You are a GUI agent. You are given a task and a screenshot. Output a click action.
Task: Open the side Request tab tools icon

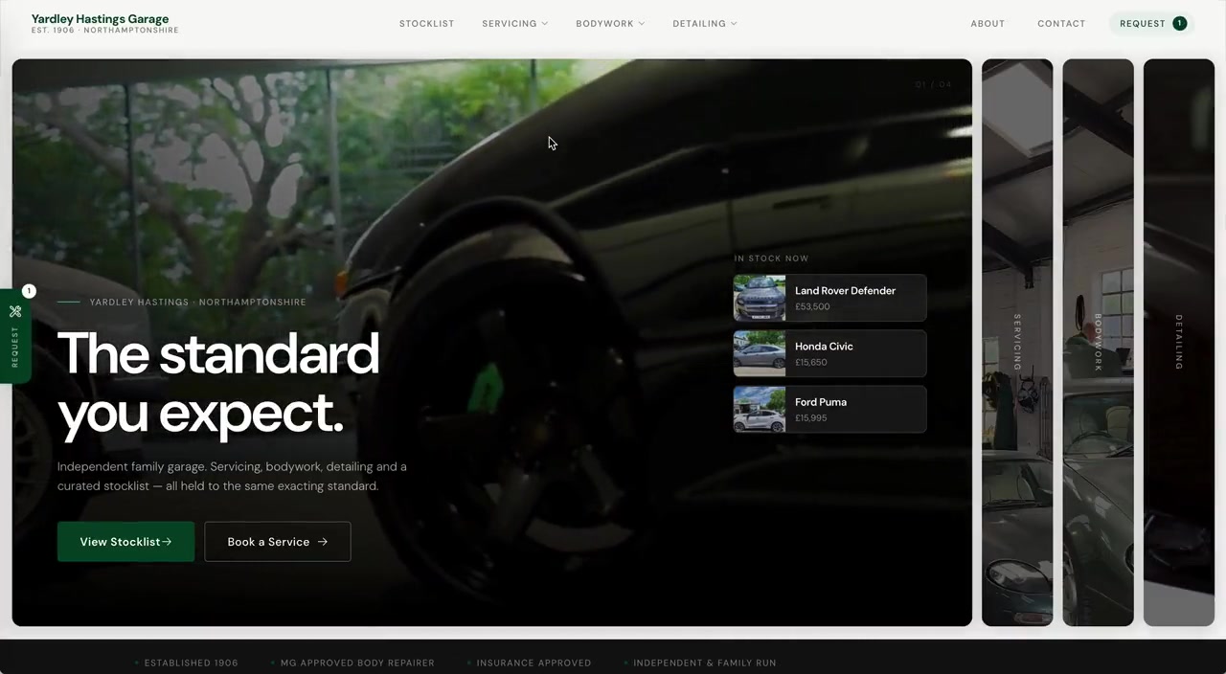tap(15, 311)
